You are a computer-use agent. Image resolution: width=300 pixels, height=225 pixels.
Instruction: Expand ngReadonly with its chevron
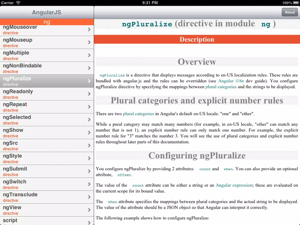[x=89, y=94]
